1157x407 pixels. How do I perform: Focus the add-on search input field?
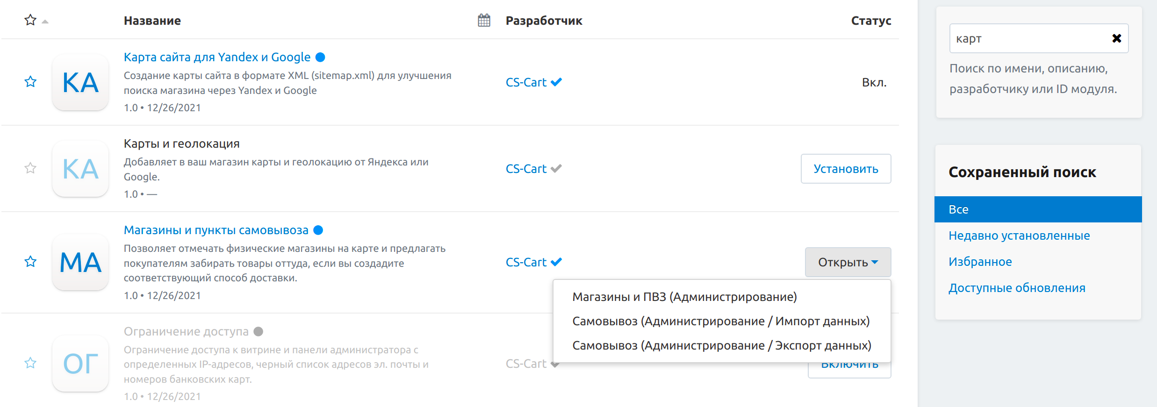[1028, 38]
